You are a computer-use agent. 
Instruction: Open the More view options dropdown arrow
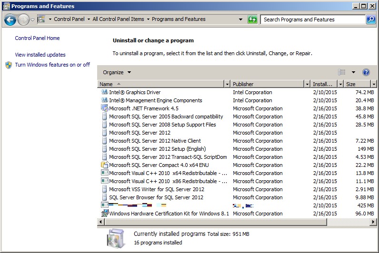point(353,72)
